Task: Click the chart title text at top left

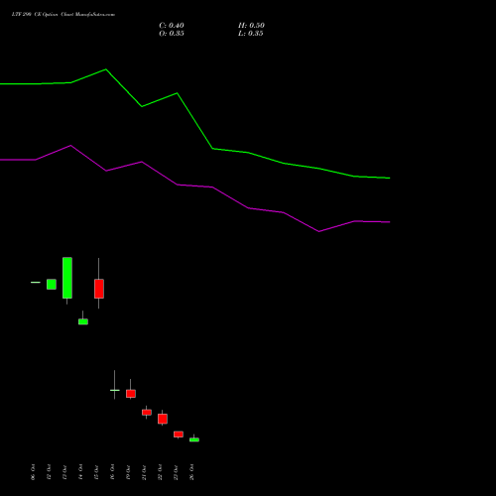Action: click(63, 15)
